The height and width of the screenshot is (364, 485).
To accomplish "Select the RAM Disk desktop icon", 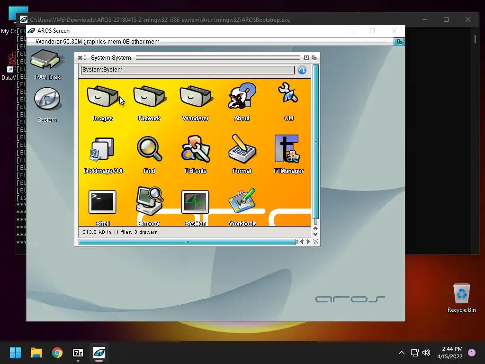I will pos(46,59).
